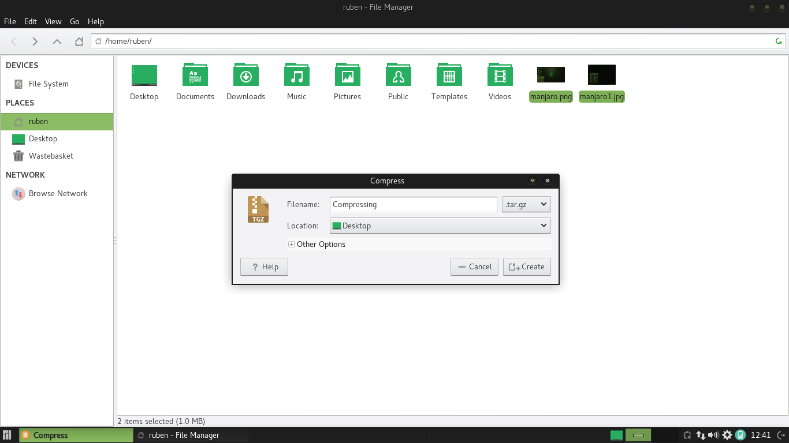
Task: Click the location path bar /home/ruben/
Action: click(x=438, y=41)
